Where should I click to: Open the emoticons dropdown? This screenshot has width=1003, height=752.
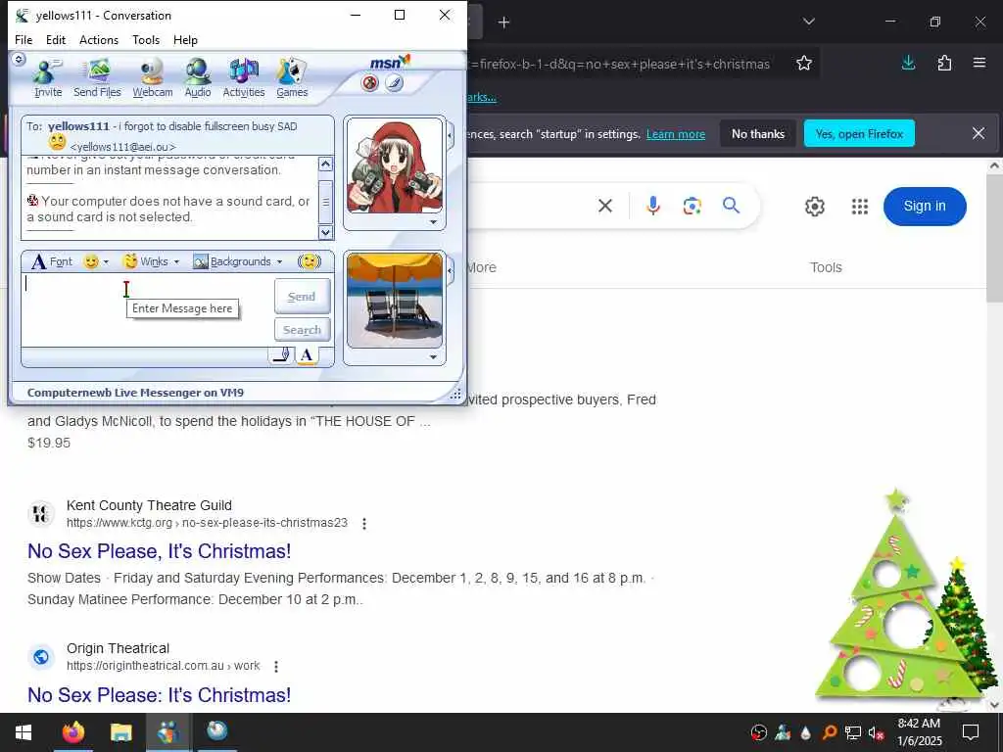(97, 261)
